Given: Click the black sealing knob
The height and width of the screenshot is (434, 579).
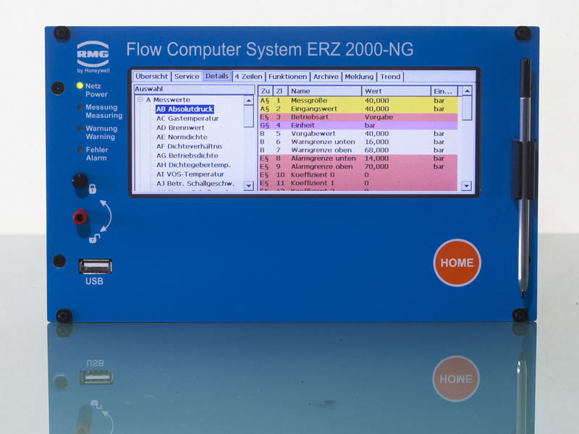Looking at the screenshot, I should [80, 181].
